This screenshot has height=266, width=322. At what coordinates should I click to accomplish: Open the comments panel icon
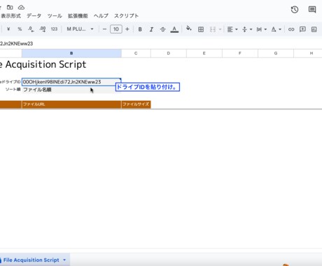coord(312,10)
